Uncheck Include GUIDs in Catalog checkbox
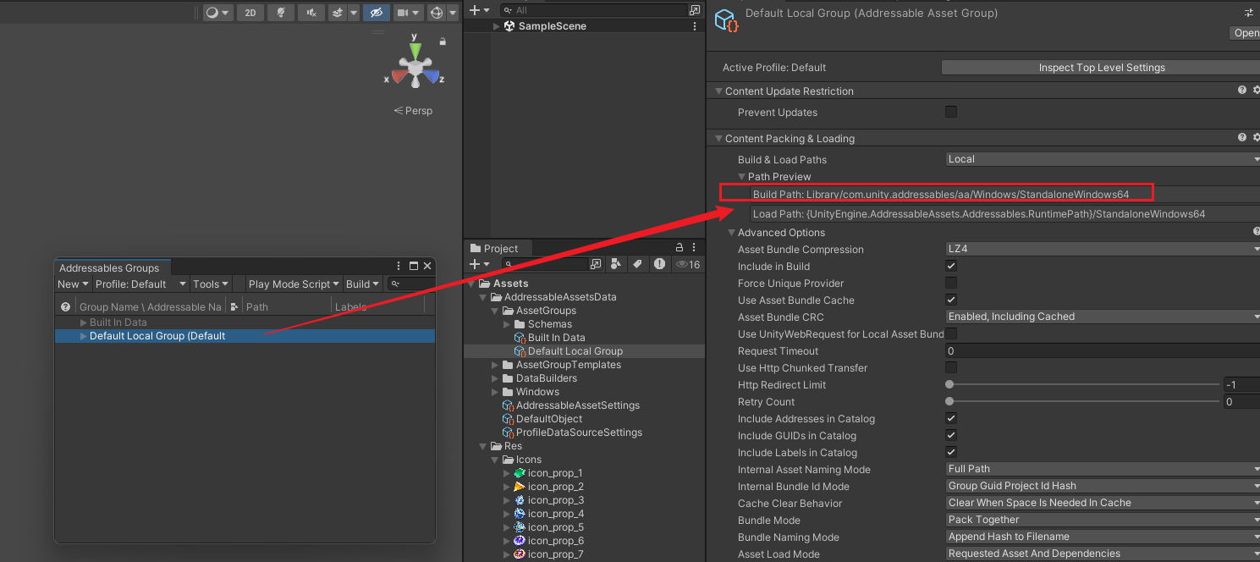Viewport: 1260px width, 562px height. click(x=951, y=436)
